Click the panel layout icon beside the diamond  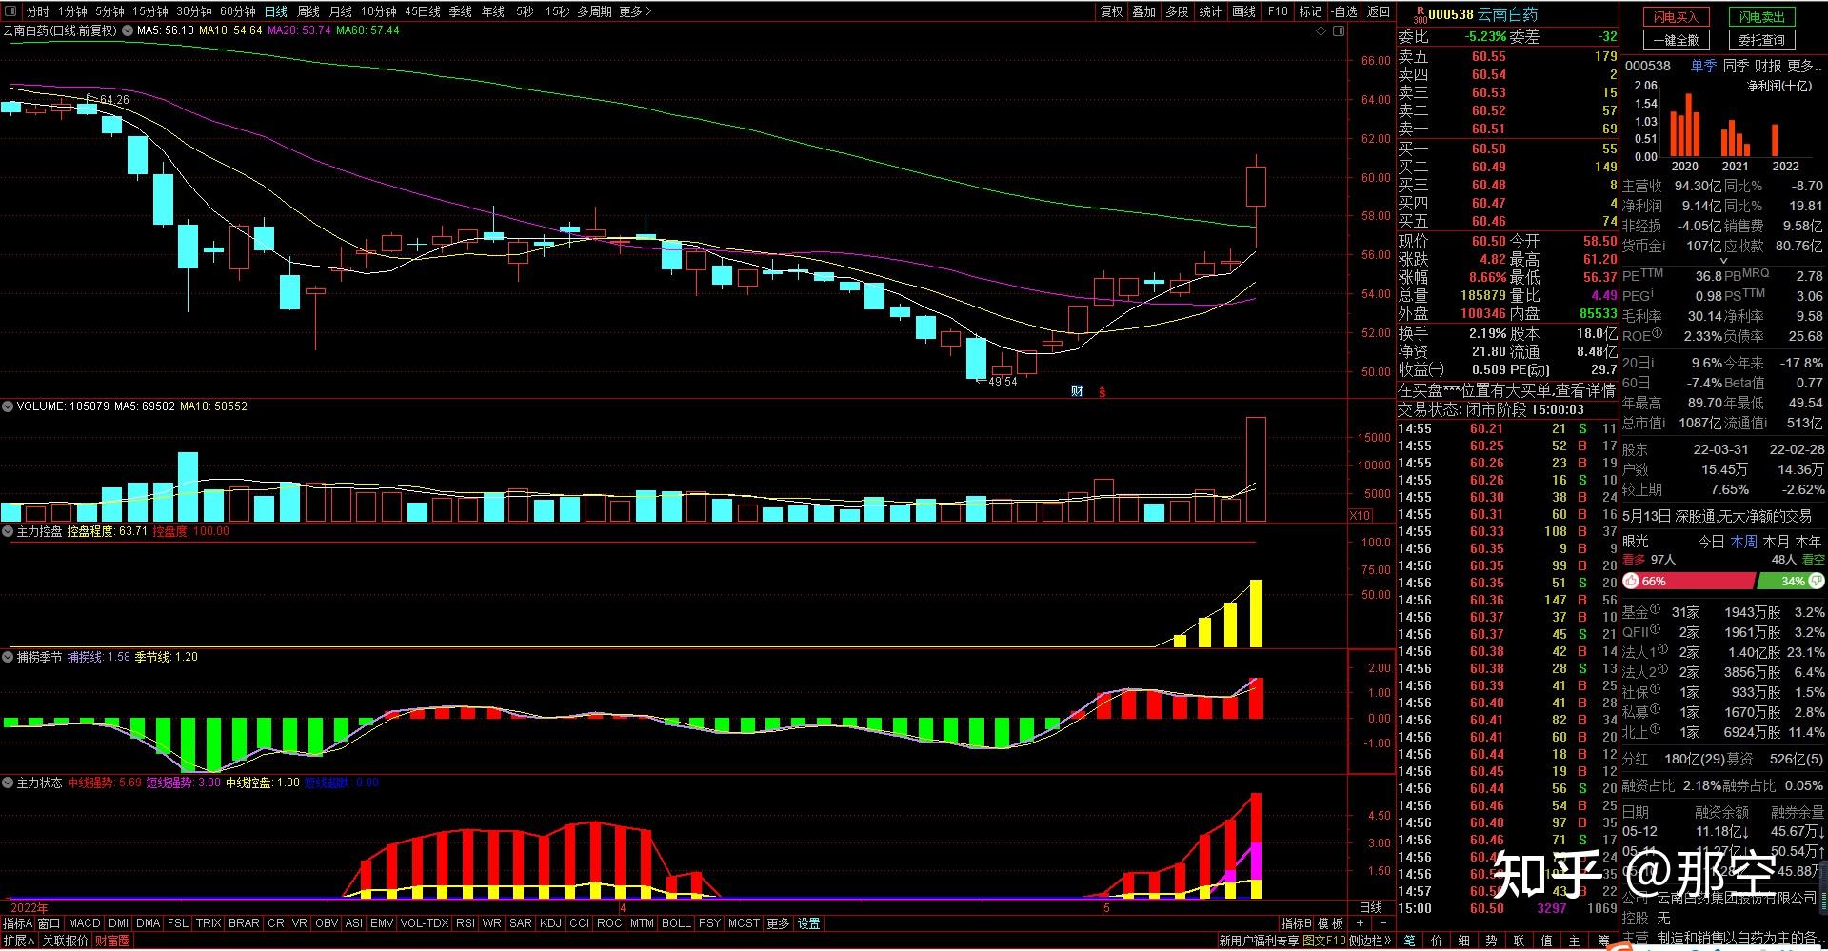(x=1339, y=31)
